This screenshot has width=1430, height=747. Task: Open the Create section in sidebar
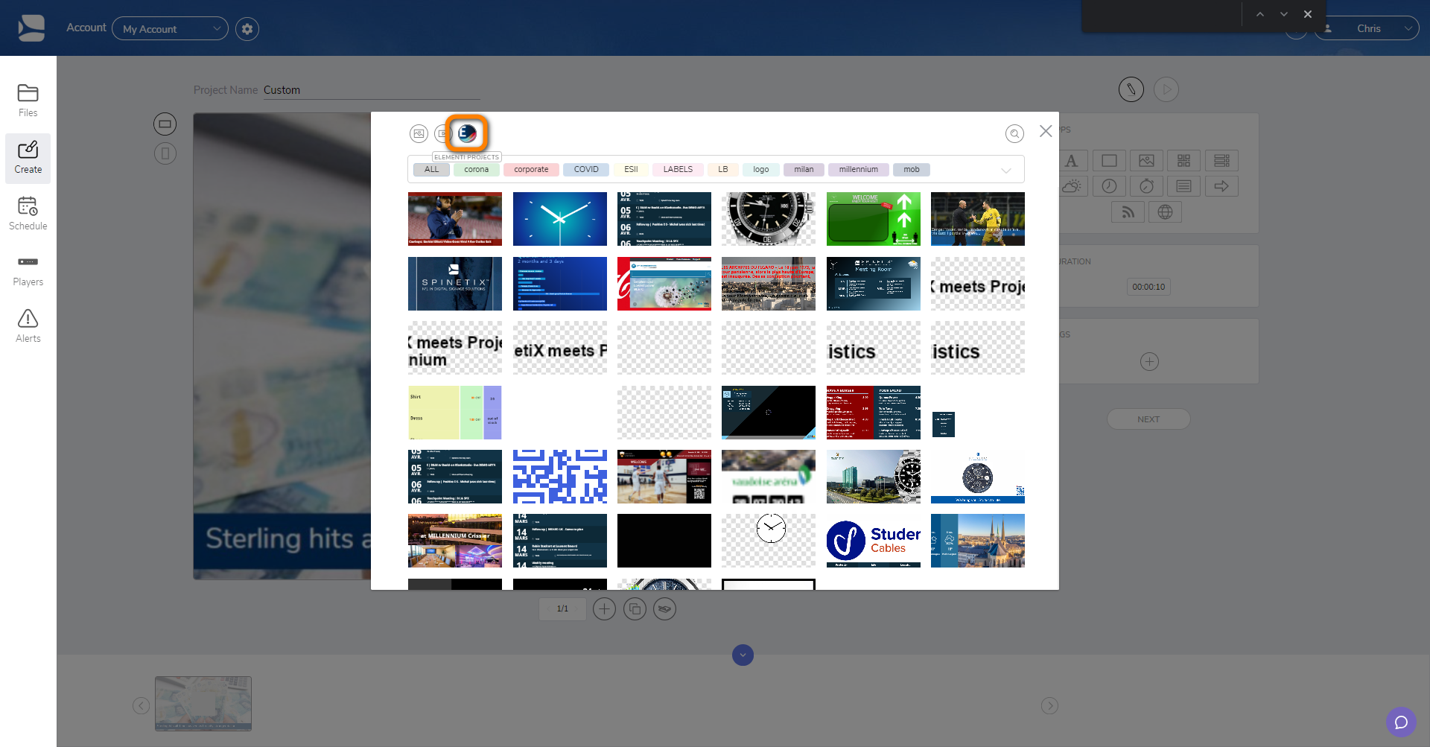click(28, 158)
